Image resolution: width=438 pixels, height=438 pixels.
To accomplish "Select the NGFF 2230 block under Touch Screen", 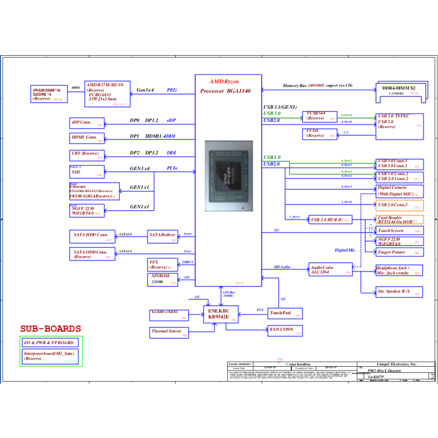I will tap(399, 242).
